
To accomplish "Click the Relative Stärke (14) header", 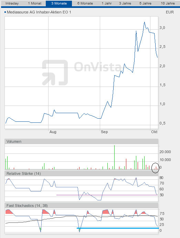I will (81, 173).
